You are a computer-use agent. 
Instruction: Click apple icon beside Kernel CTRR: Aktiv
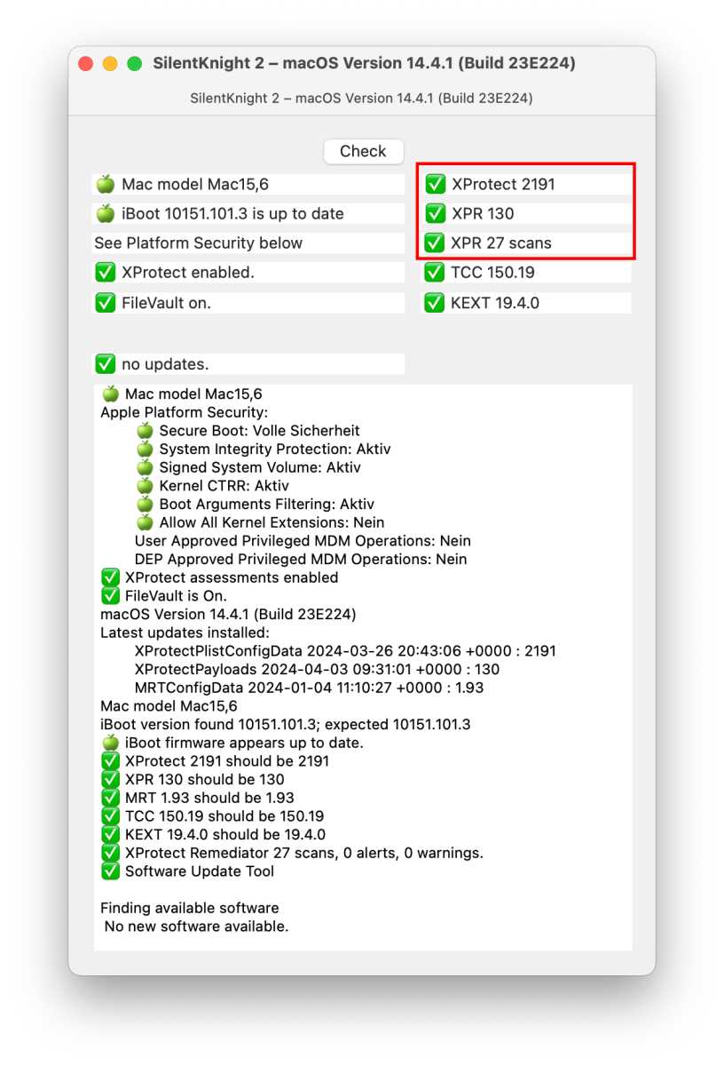click(145, 486)
